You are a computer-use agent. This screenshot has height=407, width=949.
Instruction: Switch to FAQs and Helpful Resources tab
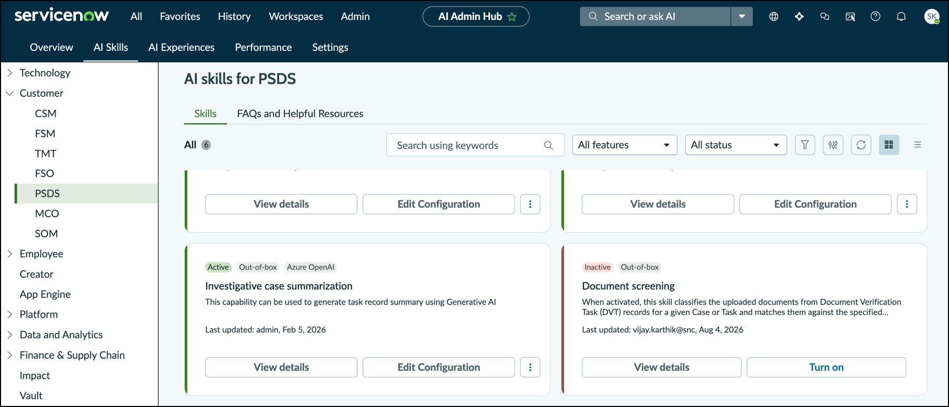pos(300,114)
